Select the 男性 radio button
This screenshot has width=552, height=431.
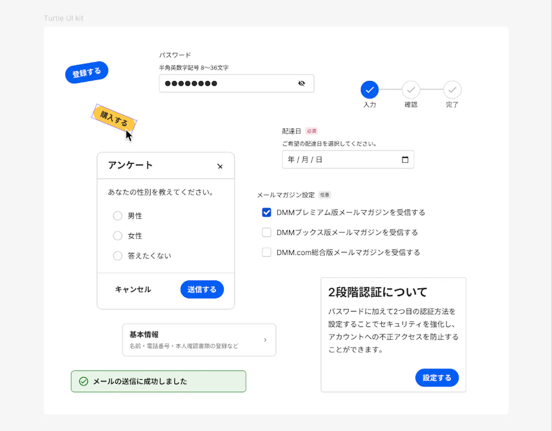coord(117,215)
